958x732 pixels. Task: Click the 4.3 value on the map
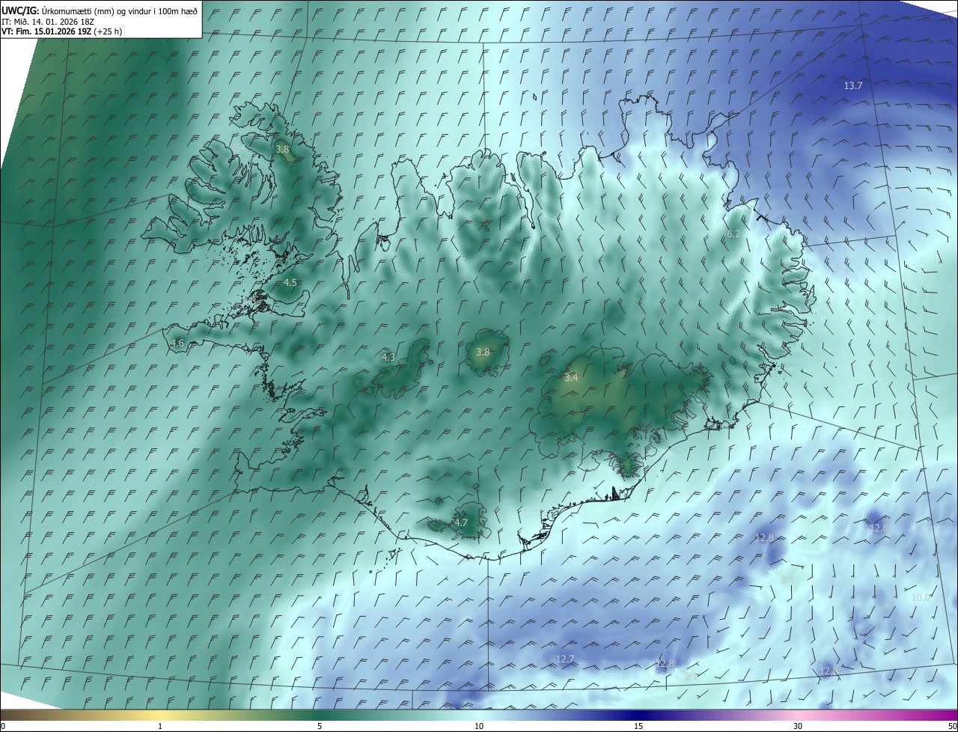tap(388, 358)
